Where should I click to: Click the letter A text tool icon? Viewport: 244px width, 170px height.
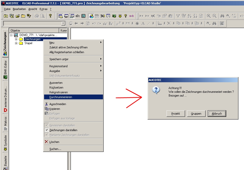pyautogui.click(x=143, y=24)
